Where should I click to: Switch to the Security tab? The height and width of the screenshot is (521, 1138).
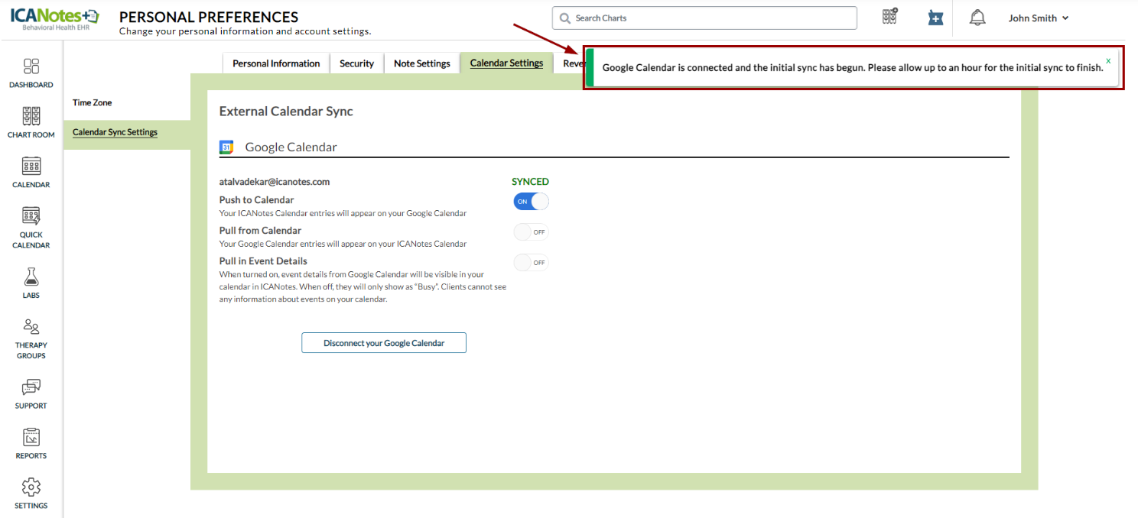(x=356, y=63)
